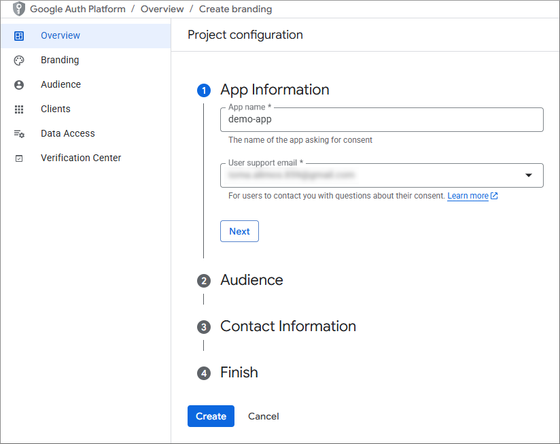Viewport: 560px width, 444px height.
Task: Click the Data Access settings icon
Action: pos(19,133)
